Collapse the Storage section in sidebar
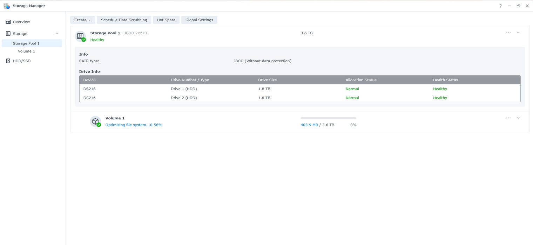Viewport: 533px width, 245px height. coord(57,34)
